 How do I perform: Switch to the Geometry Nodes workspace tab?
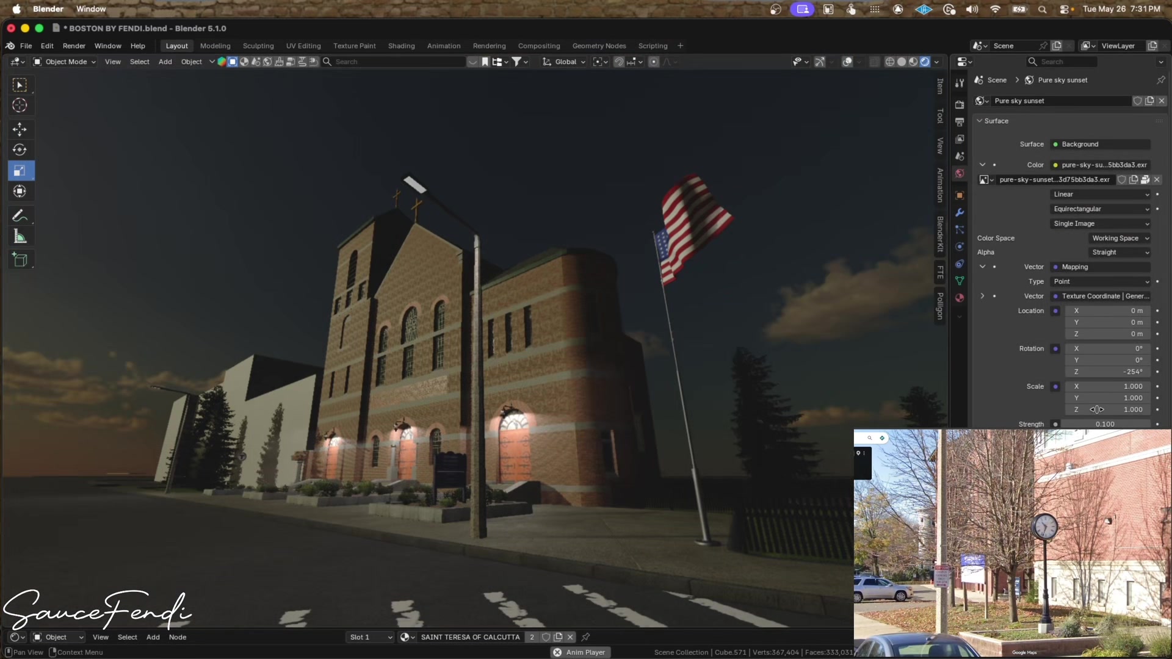[599, 46]
